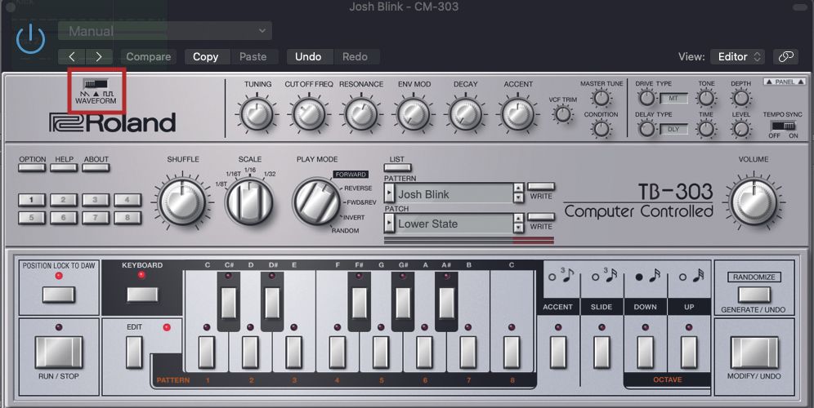
Task: Click the ENV MOD knob
Action: pos(414,114)
